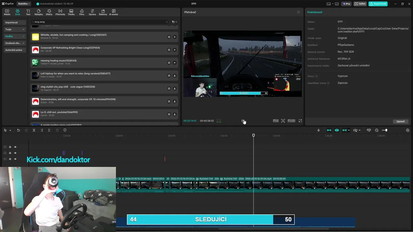Click the Sdílet share button
413x232 pixels.
tap(360, 4)
